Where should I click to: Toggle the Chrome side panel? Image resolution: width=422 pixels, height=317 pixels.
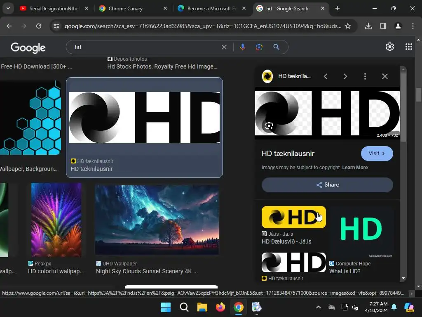[383, 26]
